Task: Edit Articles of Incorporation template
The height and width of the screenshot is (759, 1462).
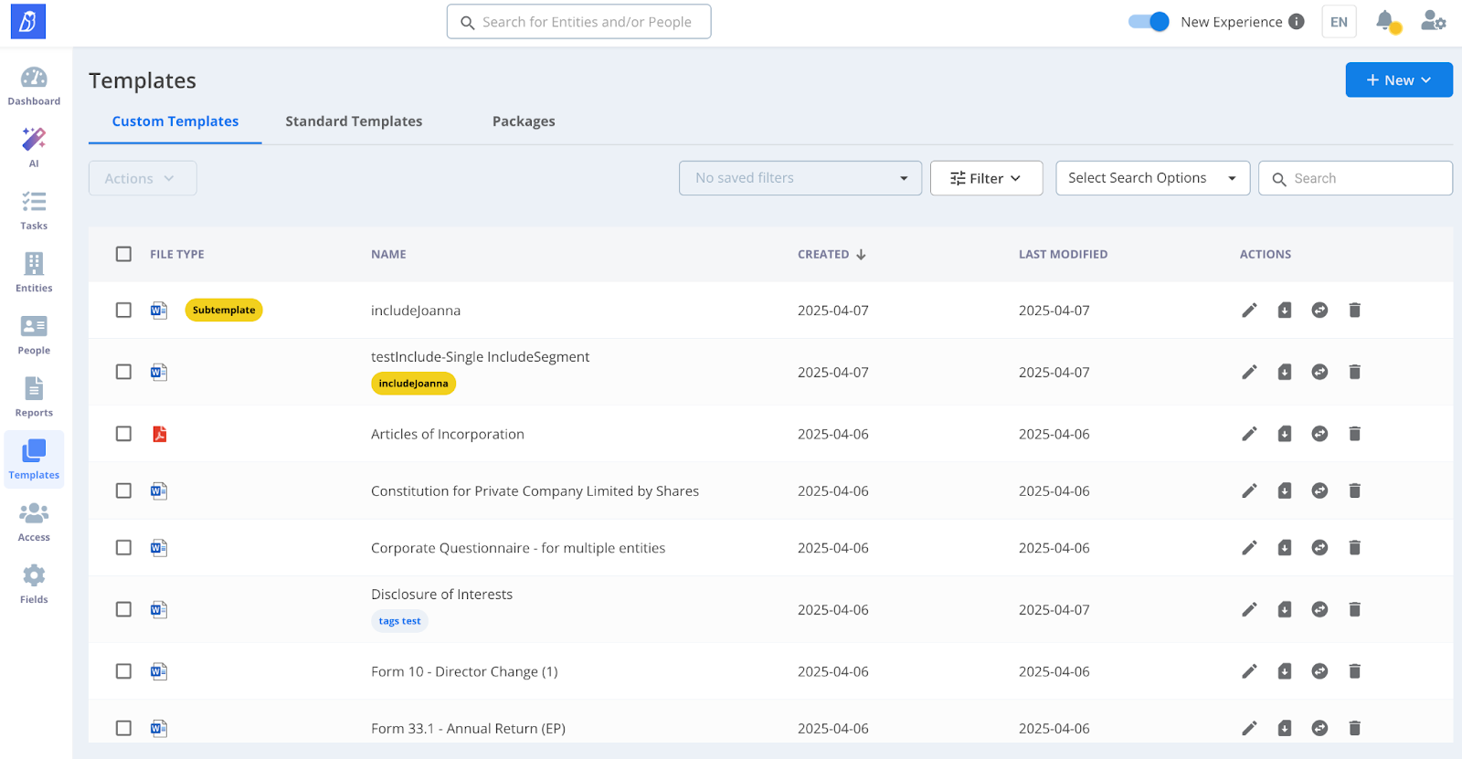Action: coord(1249,434)
